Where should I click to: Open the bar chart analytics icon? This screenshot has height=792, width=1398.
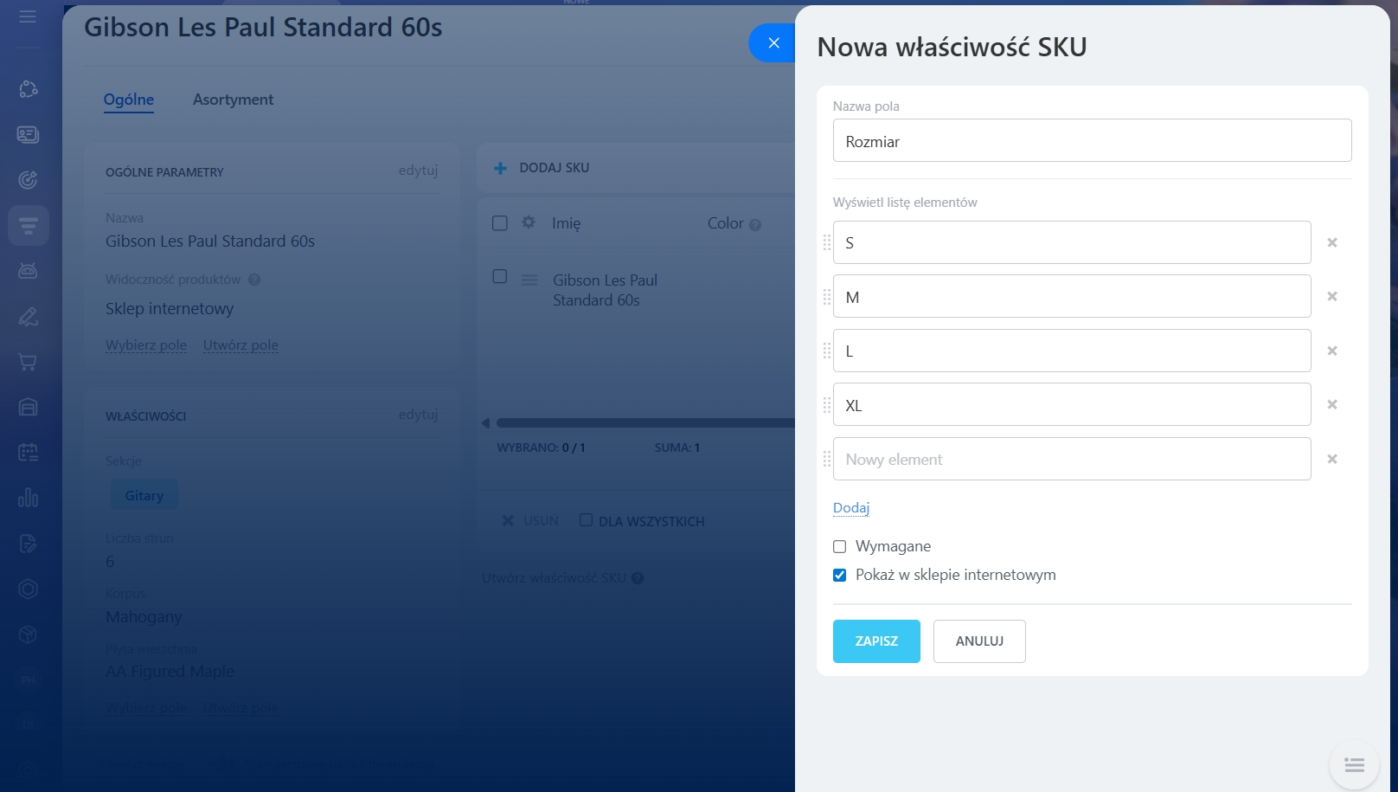coord(28,498)
